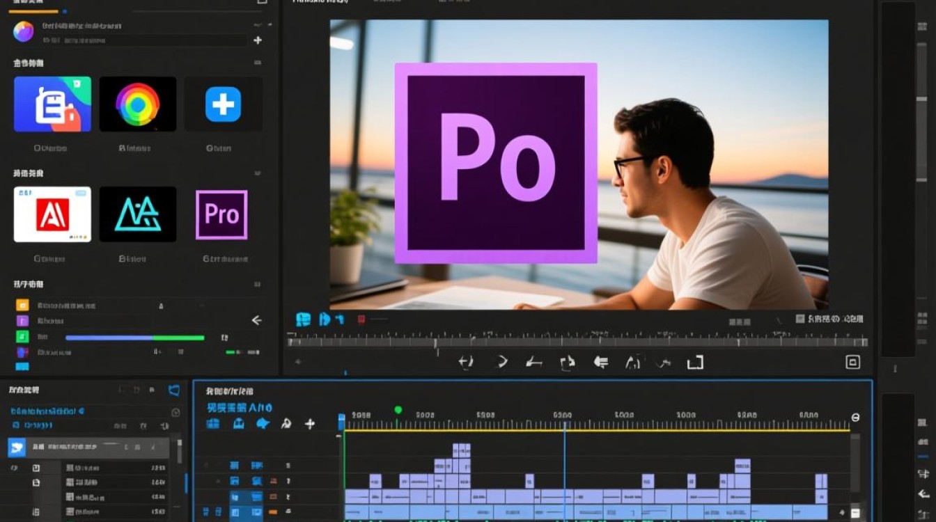
Task: Collapse the section above the rainbow wheel thumbnail
Action: tap(258, 63)
